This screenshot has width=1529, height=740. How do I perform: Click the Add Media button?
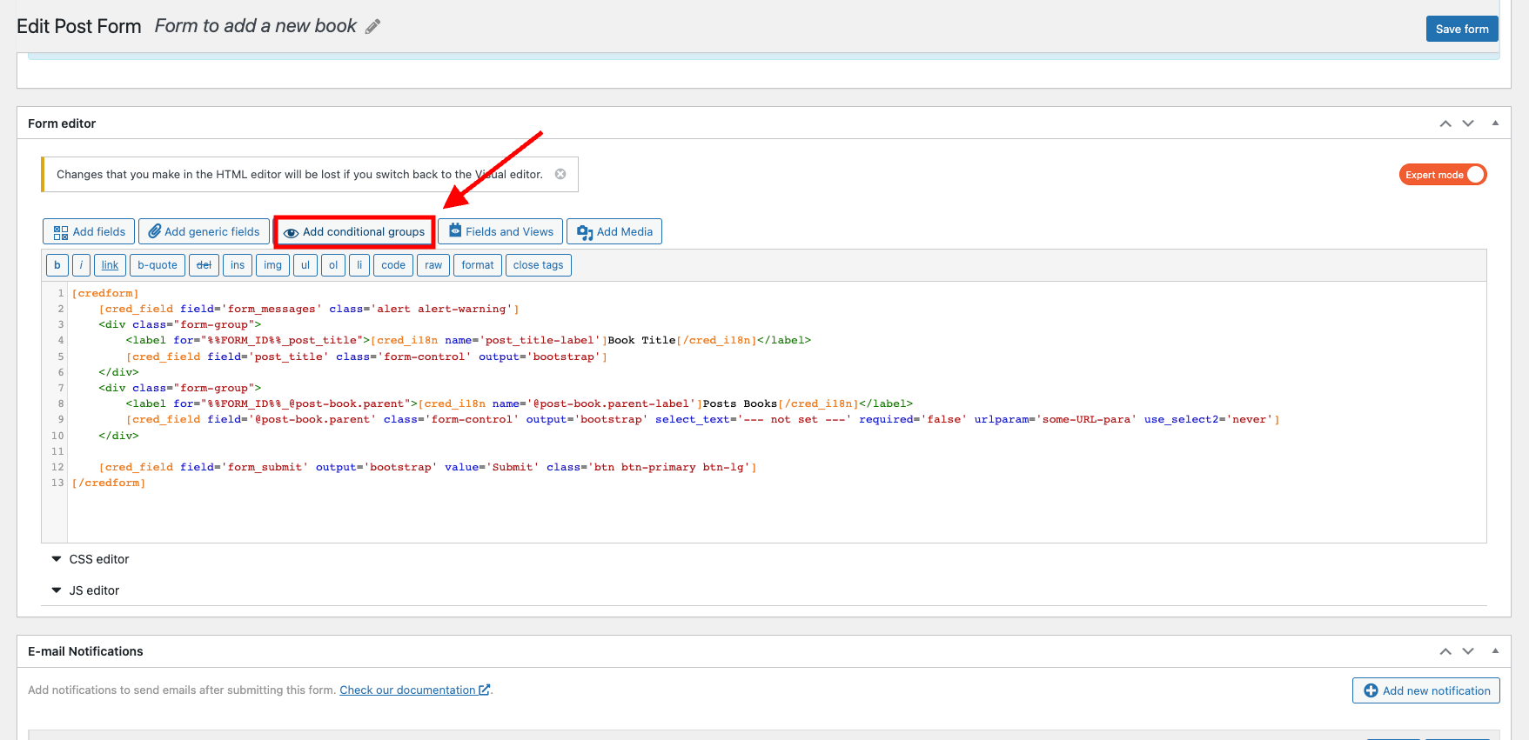point(614,231)
